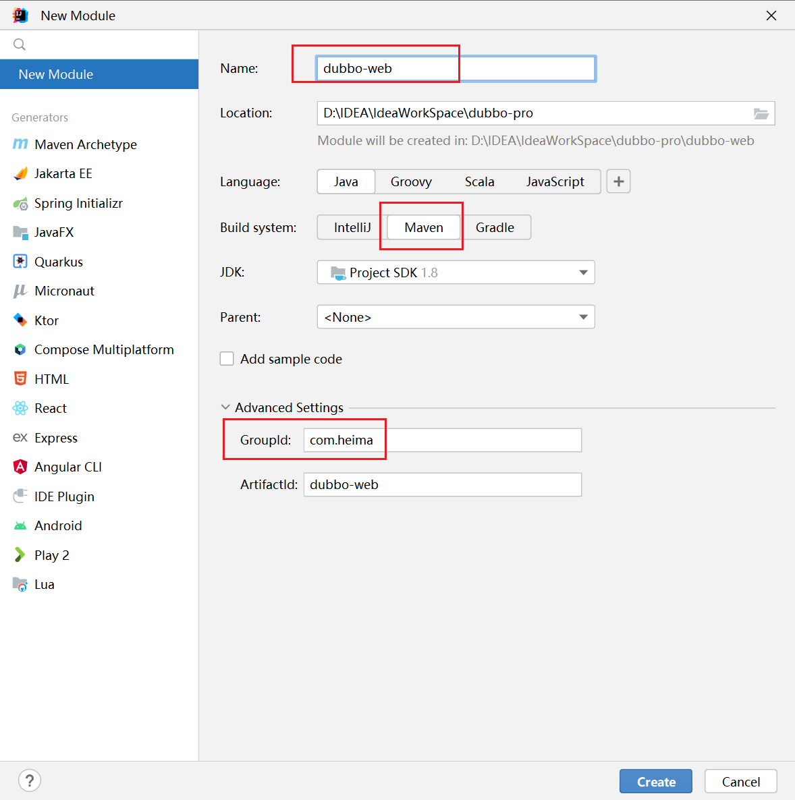795x800 pixels.
Task: Choose Gradle build system
Action: 495,227
